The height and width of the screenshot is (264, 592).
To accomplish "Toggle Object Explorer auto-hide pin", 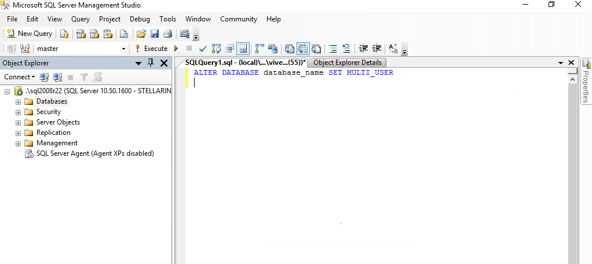I will pyautogui.click(x=150, y=63).
